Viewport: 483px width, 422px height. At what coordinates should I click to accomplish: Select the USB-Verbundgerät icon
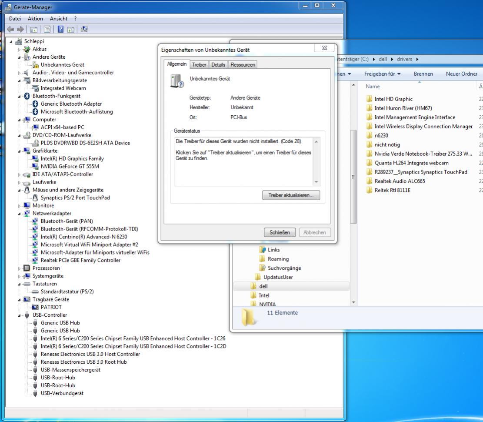tap(35, 393)
